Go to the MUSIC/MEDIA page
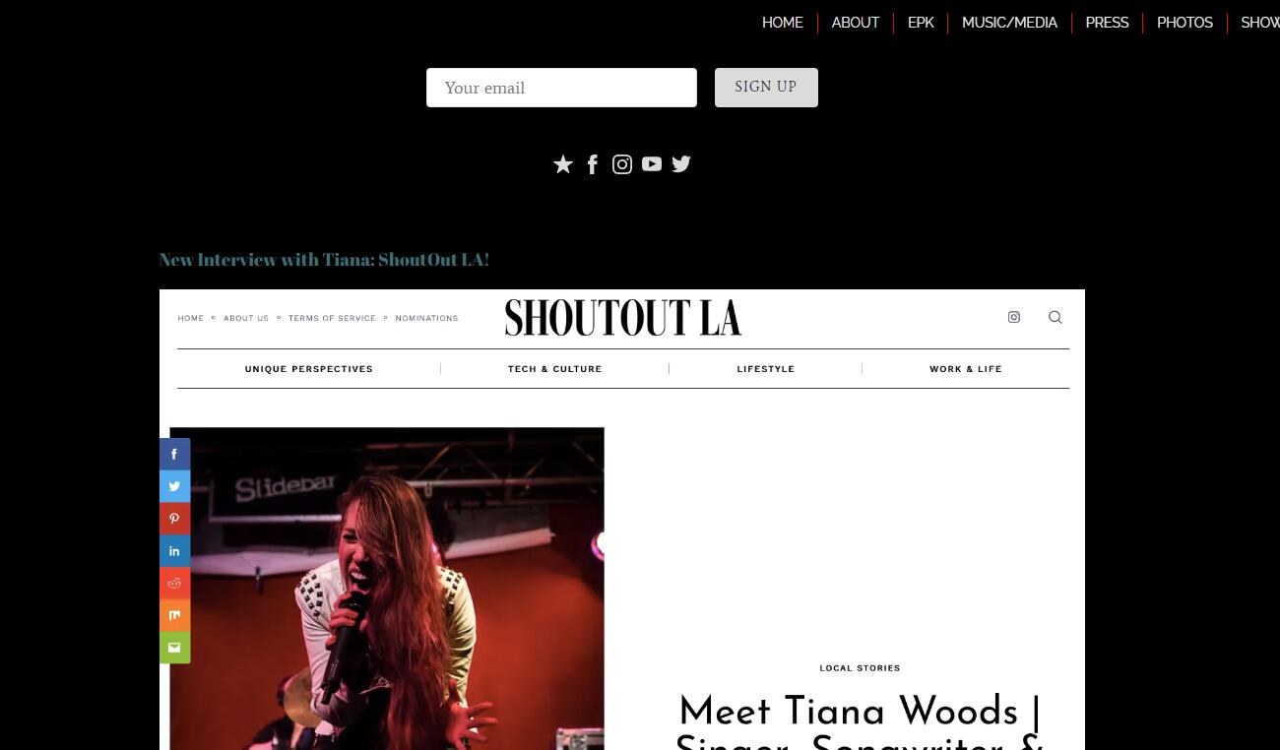Image resolution: width=1280 pixels, height=750 pixels. (1009, 23)
